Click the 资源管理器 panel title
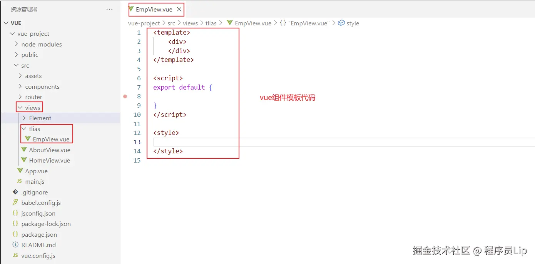 point(24,9)
